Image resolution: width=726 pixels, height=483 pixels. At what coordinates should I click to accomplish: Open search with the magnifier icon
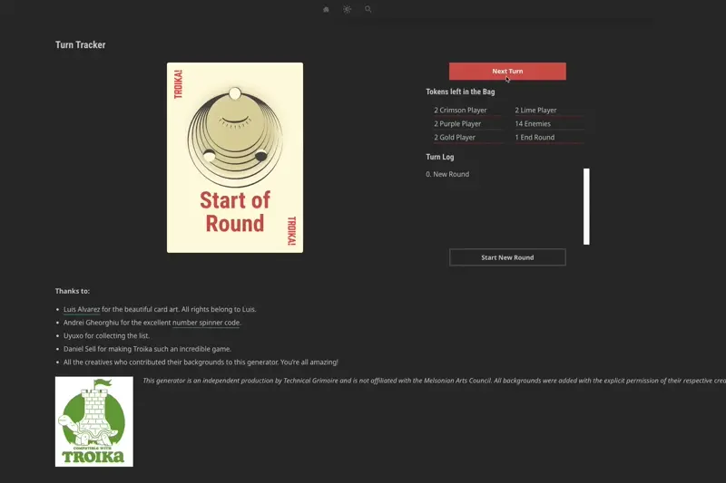pyautogui.click(x=368, y=9)
